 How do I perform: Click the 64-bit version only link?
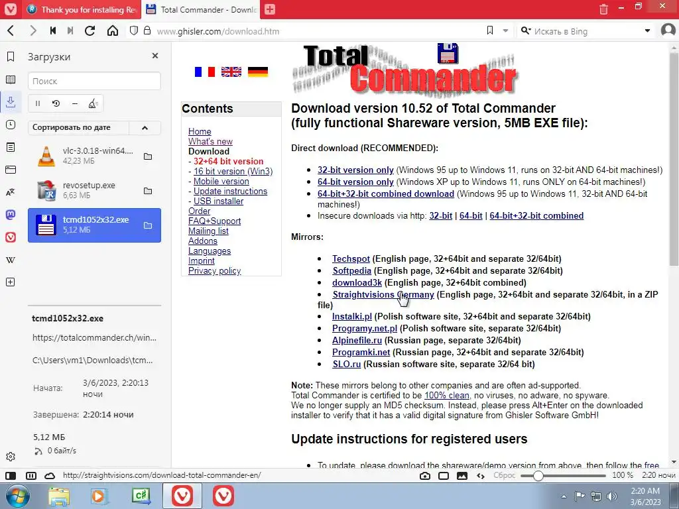pyautogui.click(x=355, y=182)
